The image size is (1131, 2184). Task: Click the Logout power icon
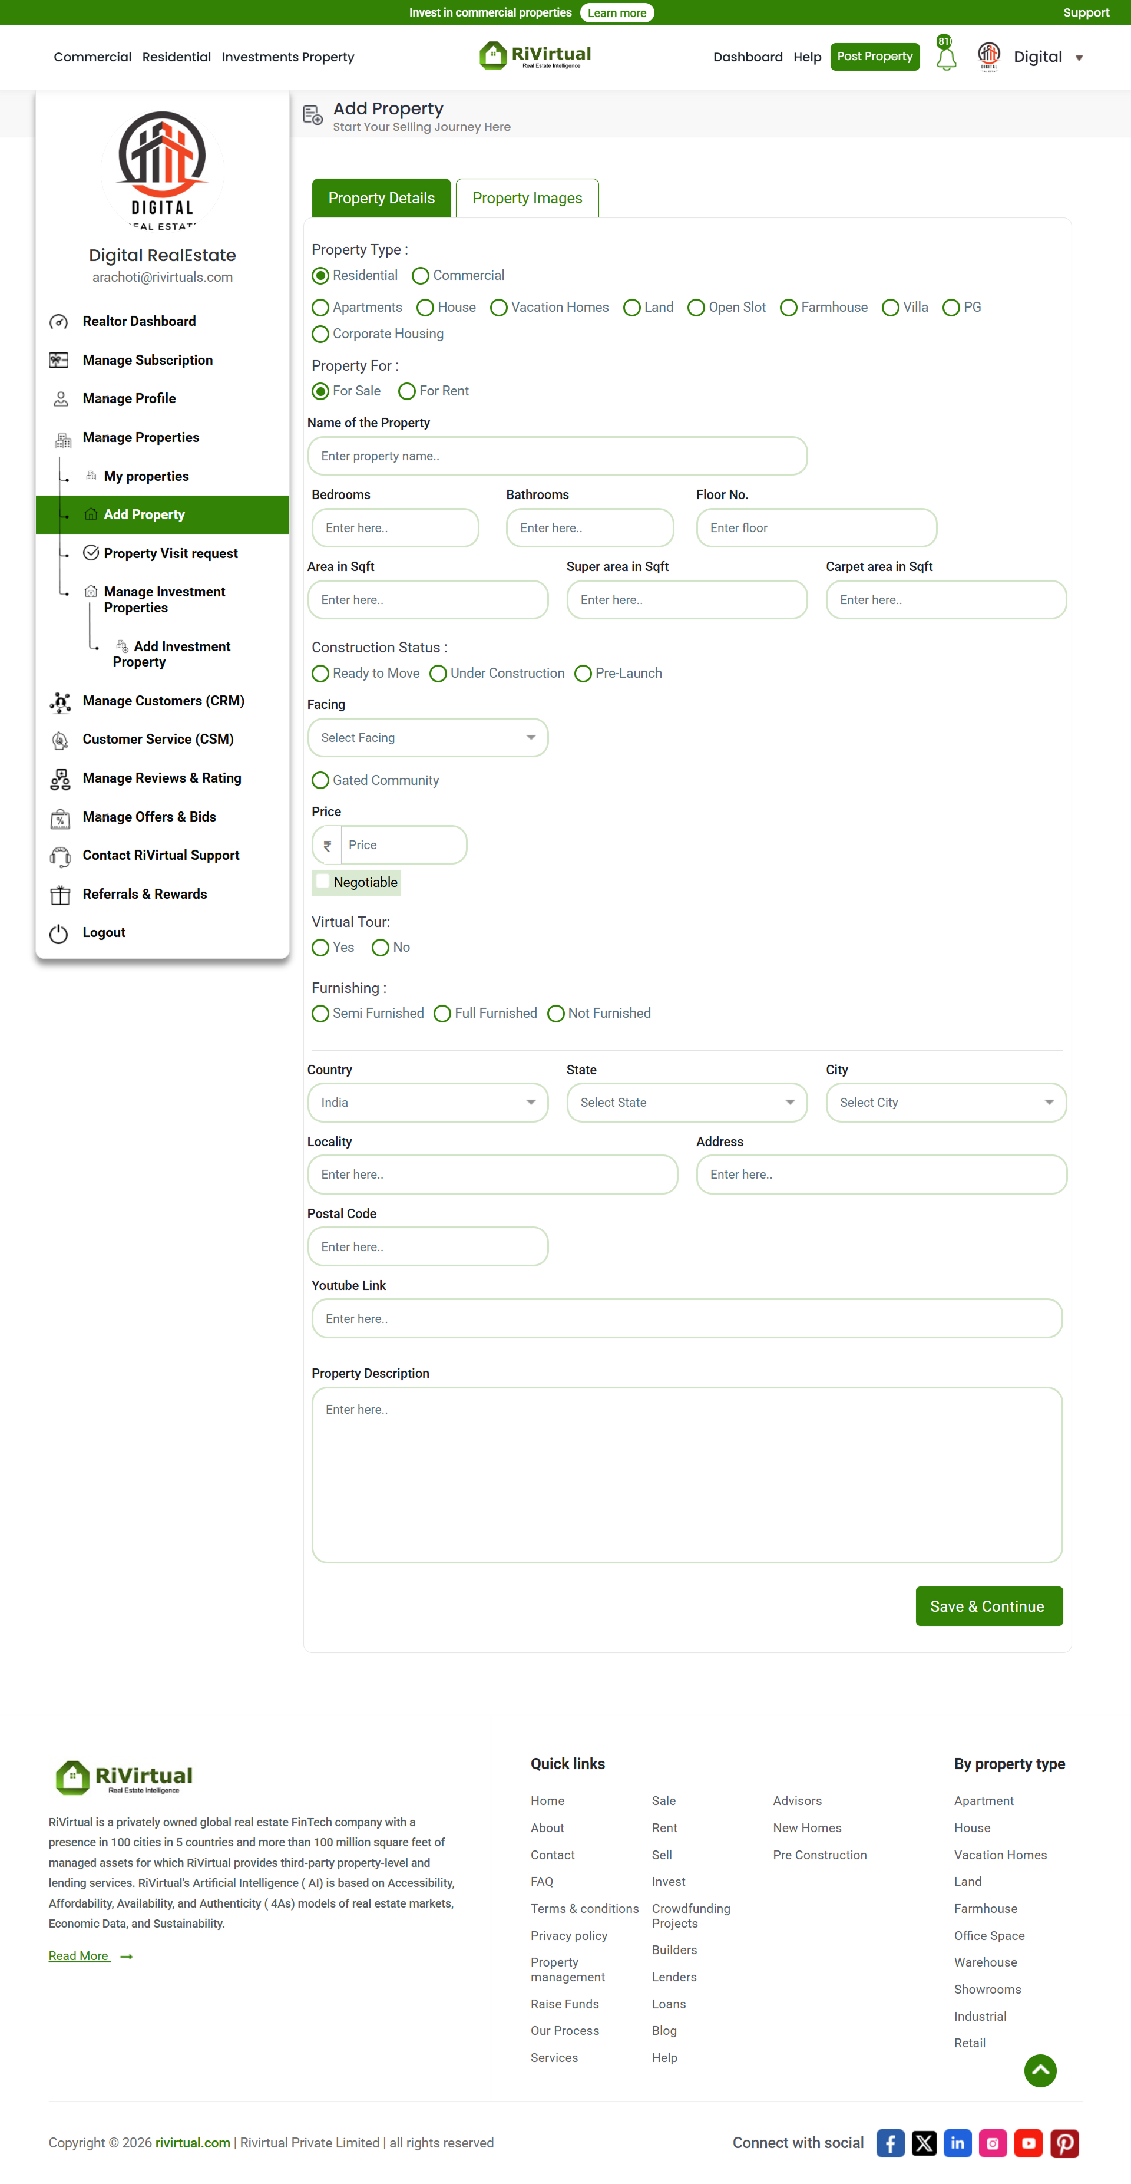pyautogui.click(x=58, y=933)
